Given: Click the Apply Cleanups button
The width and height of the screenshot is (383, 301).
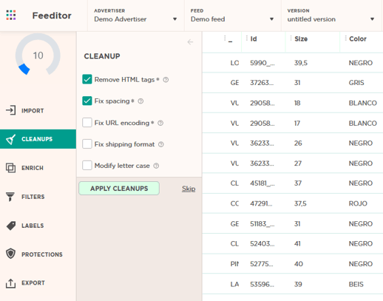Looking at the screenshot, I should (x=119, y=189).
